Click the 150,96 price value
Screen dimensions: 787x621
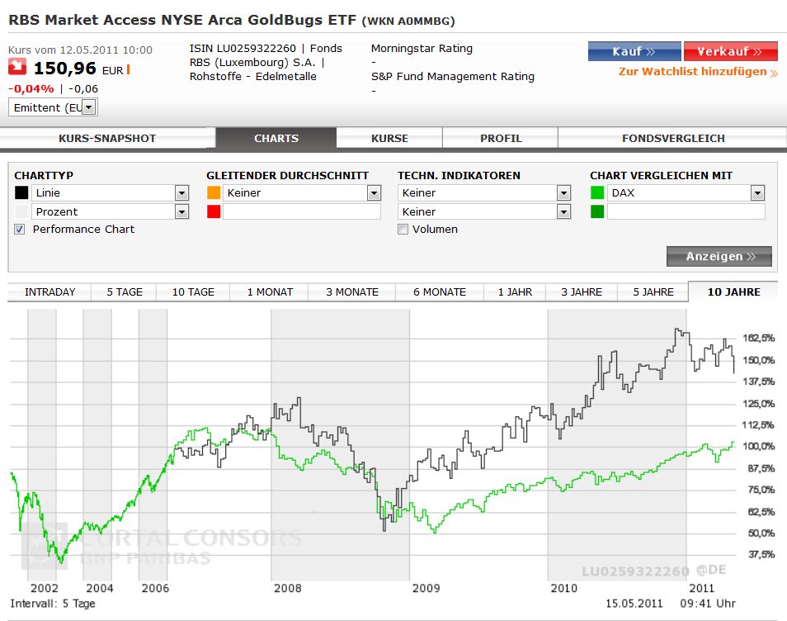[64, 69]
